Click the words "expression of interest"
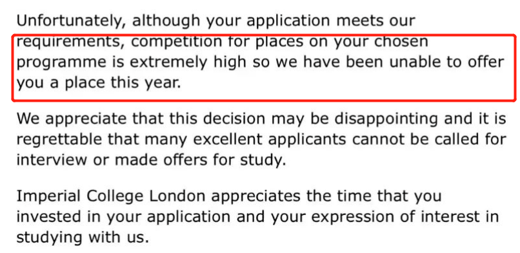The height and width of the screenshot is (253, 520). pos(408,217)
